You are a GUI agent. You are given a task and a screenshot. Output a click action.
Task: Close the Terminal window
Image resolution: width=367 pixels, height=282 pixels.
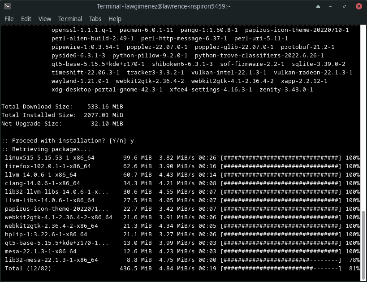tap(359, 6)
